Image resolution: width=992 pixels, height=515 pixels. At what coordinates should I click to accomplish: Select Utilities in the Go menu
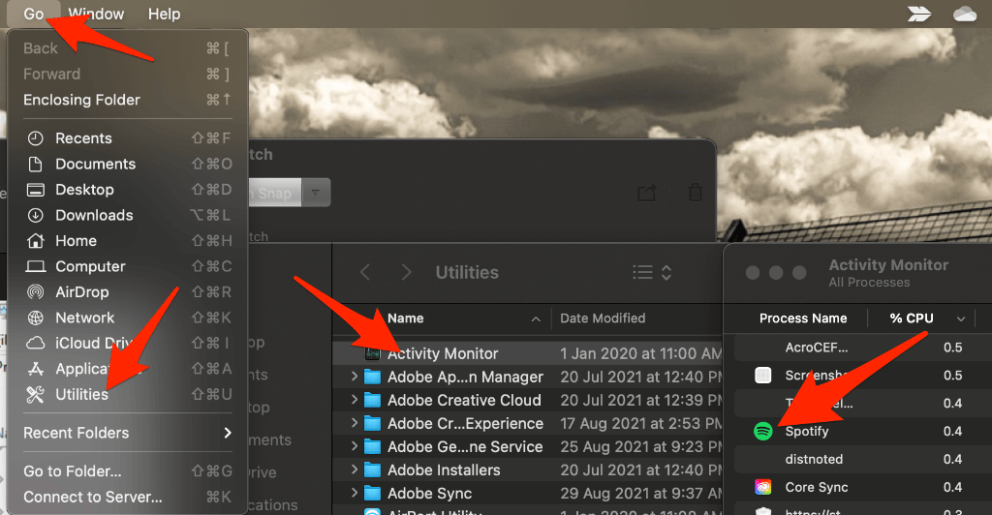[x=127, y=394]
